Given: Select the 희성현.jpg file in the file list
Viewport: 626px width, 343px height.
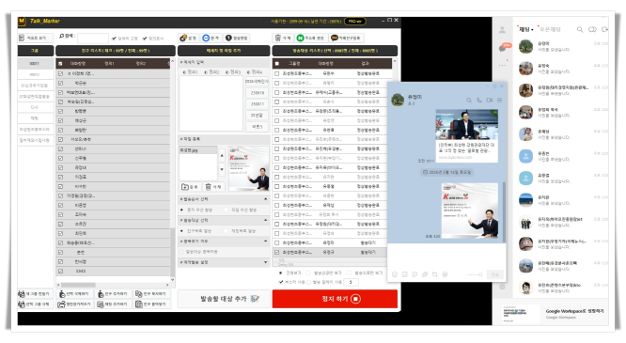Looking at the screenshot, I should [198, 150].
